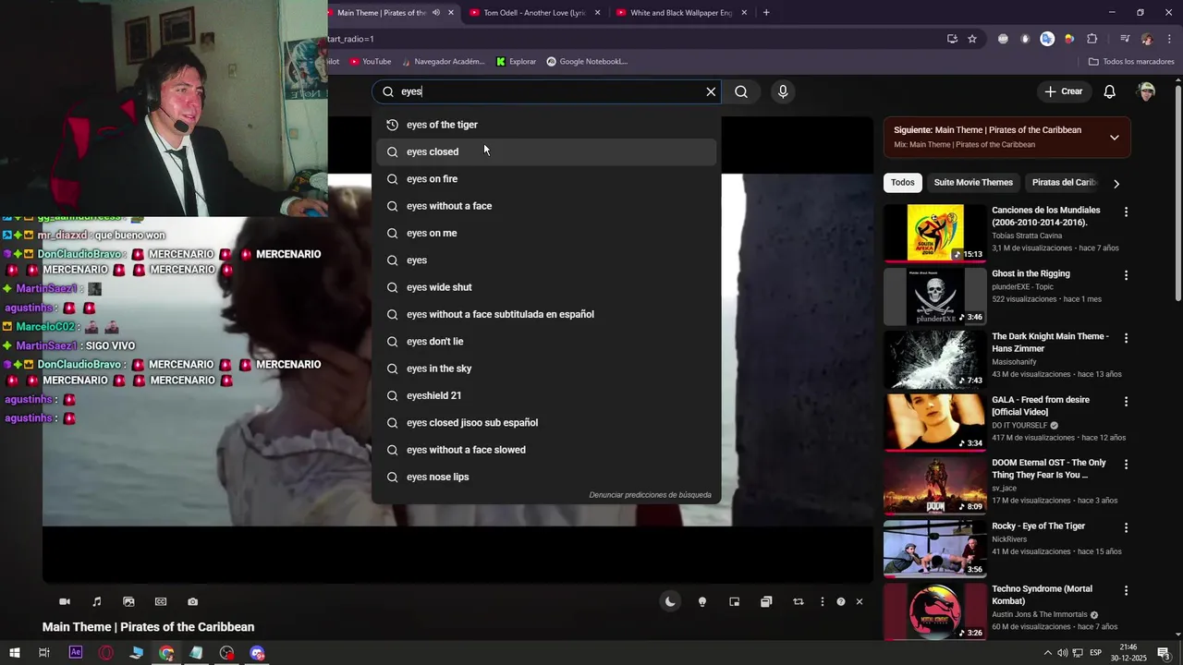Screen dimensions: 1183x665
Task: Select suggestion 'eyes wide shut'
Action: (546, 287)
